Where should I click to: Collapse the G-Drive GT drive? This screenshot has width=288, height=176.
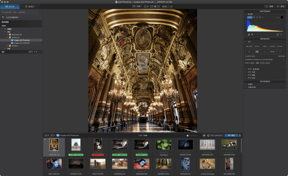click(7, 37)
